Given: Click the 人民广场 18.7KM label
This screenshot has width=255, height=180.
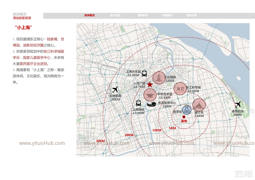Looking at the screenshot, I should click(139, 85).
